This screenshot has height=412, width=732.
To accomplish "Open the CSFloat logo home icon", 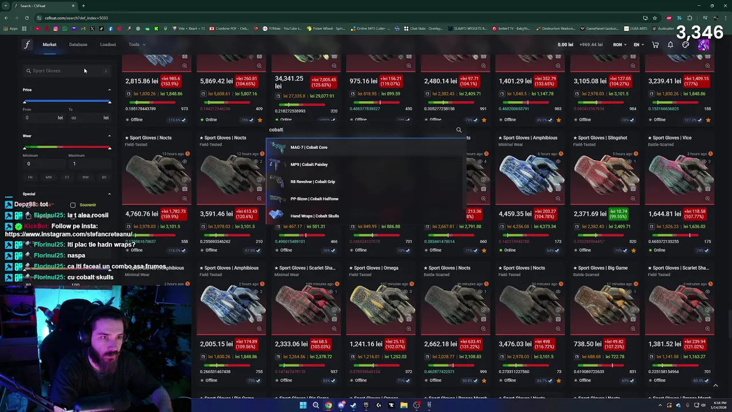I will (x=27, y=45).
